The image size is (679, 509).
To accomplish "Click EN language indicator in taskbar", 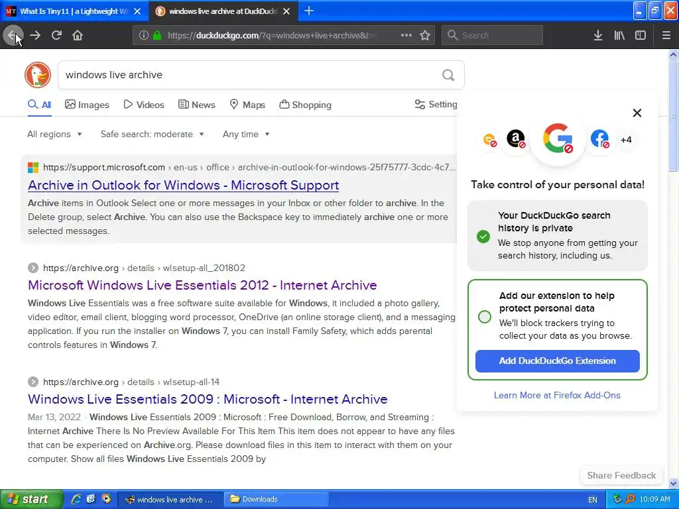I will tap(592, 500).
